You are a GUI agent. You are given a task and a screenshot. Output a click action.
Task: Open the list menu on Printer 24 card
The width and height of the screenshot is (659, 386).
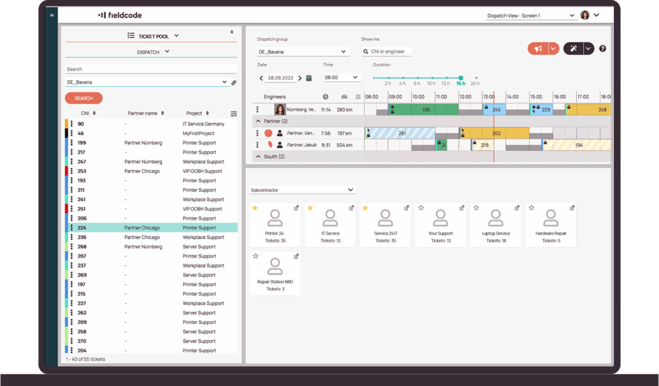click(x=296, y=207)
